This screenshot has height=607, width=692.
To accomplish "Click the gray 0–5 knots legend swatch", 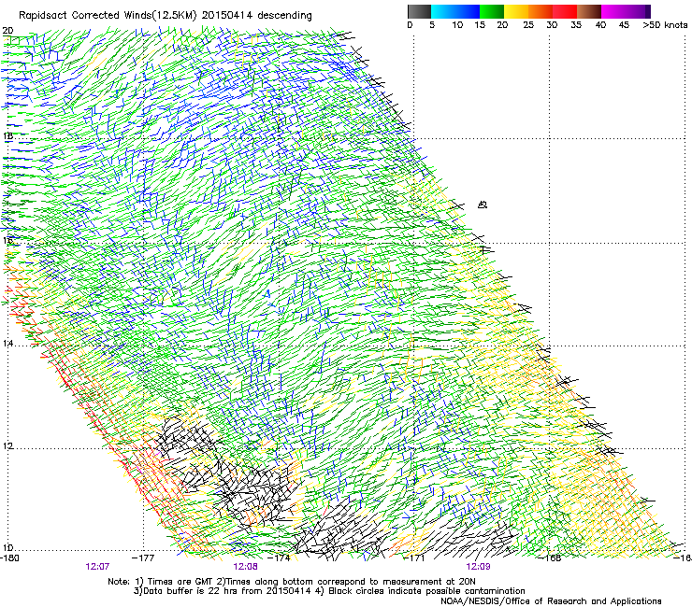I will pos(419,11).
